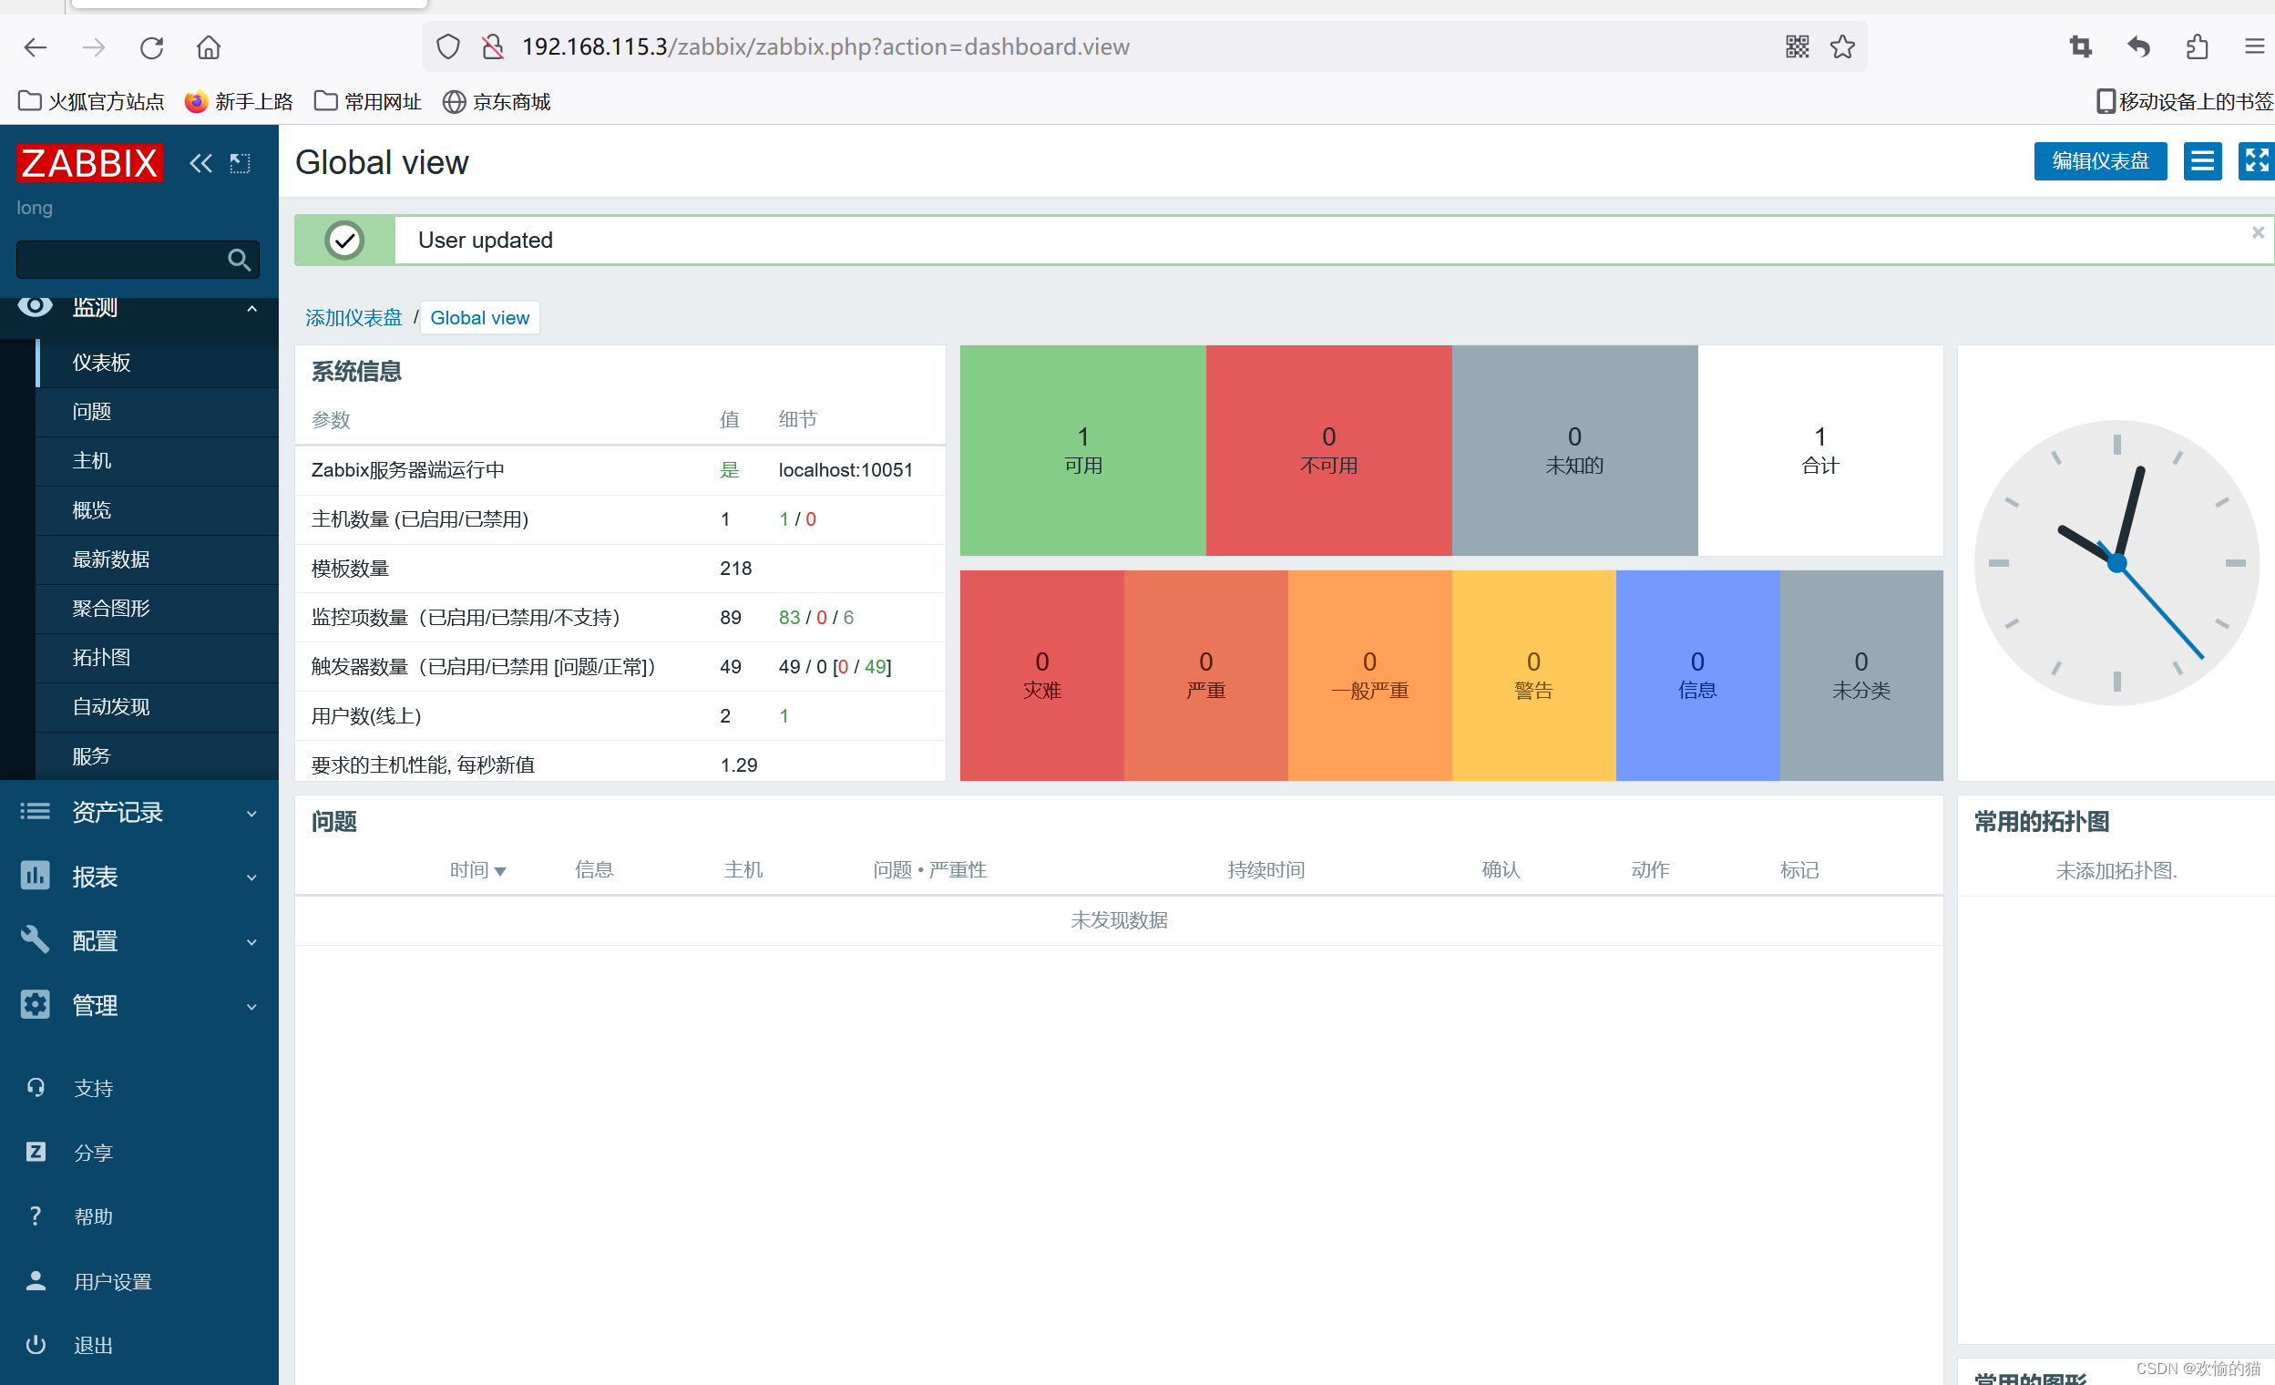This screenshot has height=1385, width=2275.
Task: Select 拓扑图 maps menu item
Action: pos(157,659)
